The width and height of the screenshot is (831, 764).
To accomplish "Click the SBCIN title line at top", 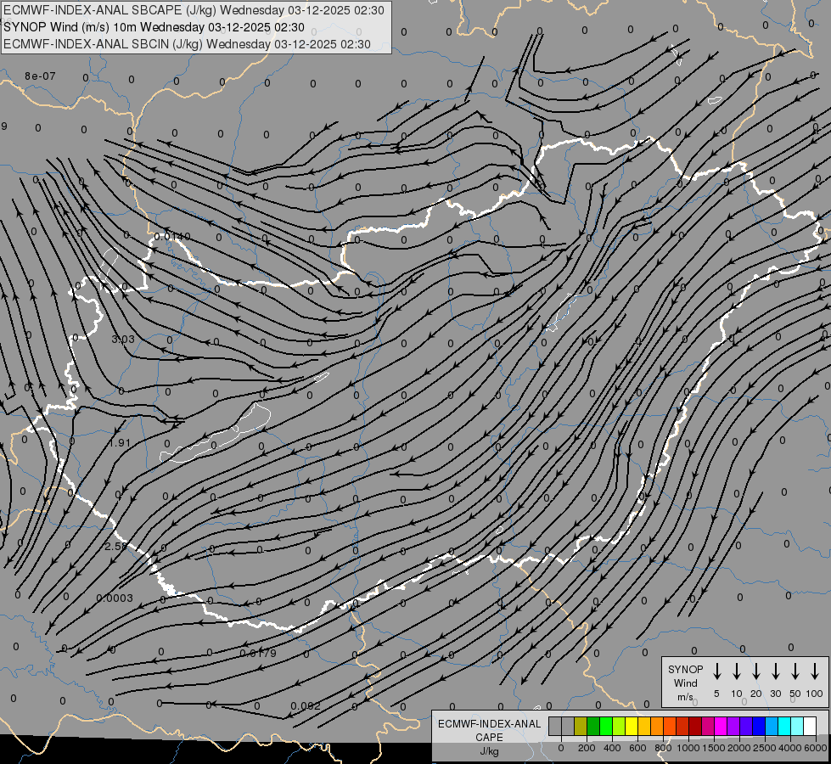I will tap(187, 44).
